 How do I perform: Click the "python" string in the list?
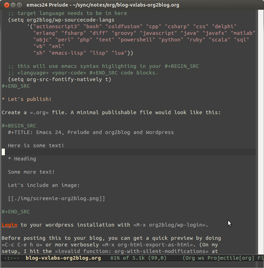171,40
